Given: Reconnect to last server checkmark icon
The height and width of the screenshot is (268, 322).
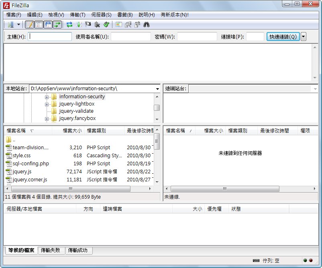Looking at the screenshot, I should tap(106, 24).
